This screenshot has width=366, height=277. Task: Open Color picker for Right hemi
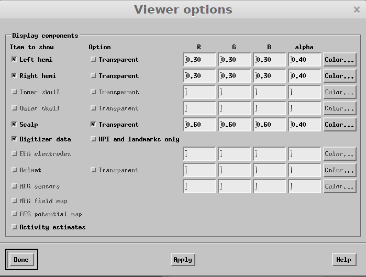pos(339,76)
